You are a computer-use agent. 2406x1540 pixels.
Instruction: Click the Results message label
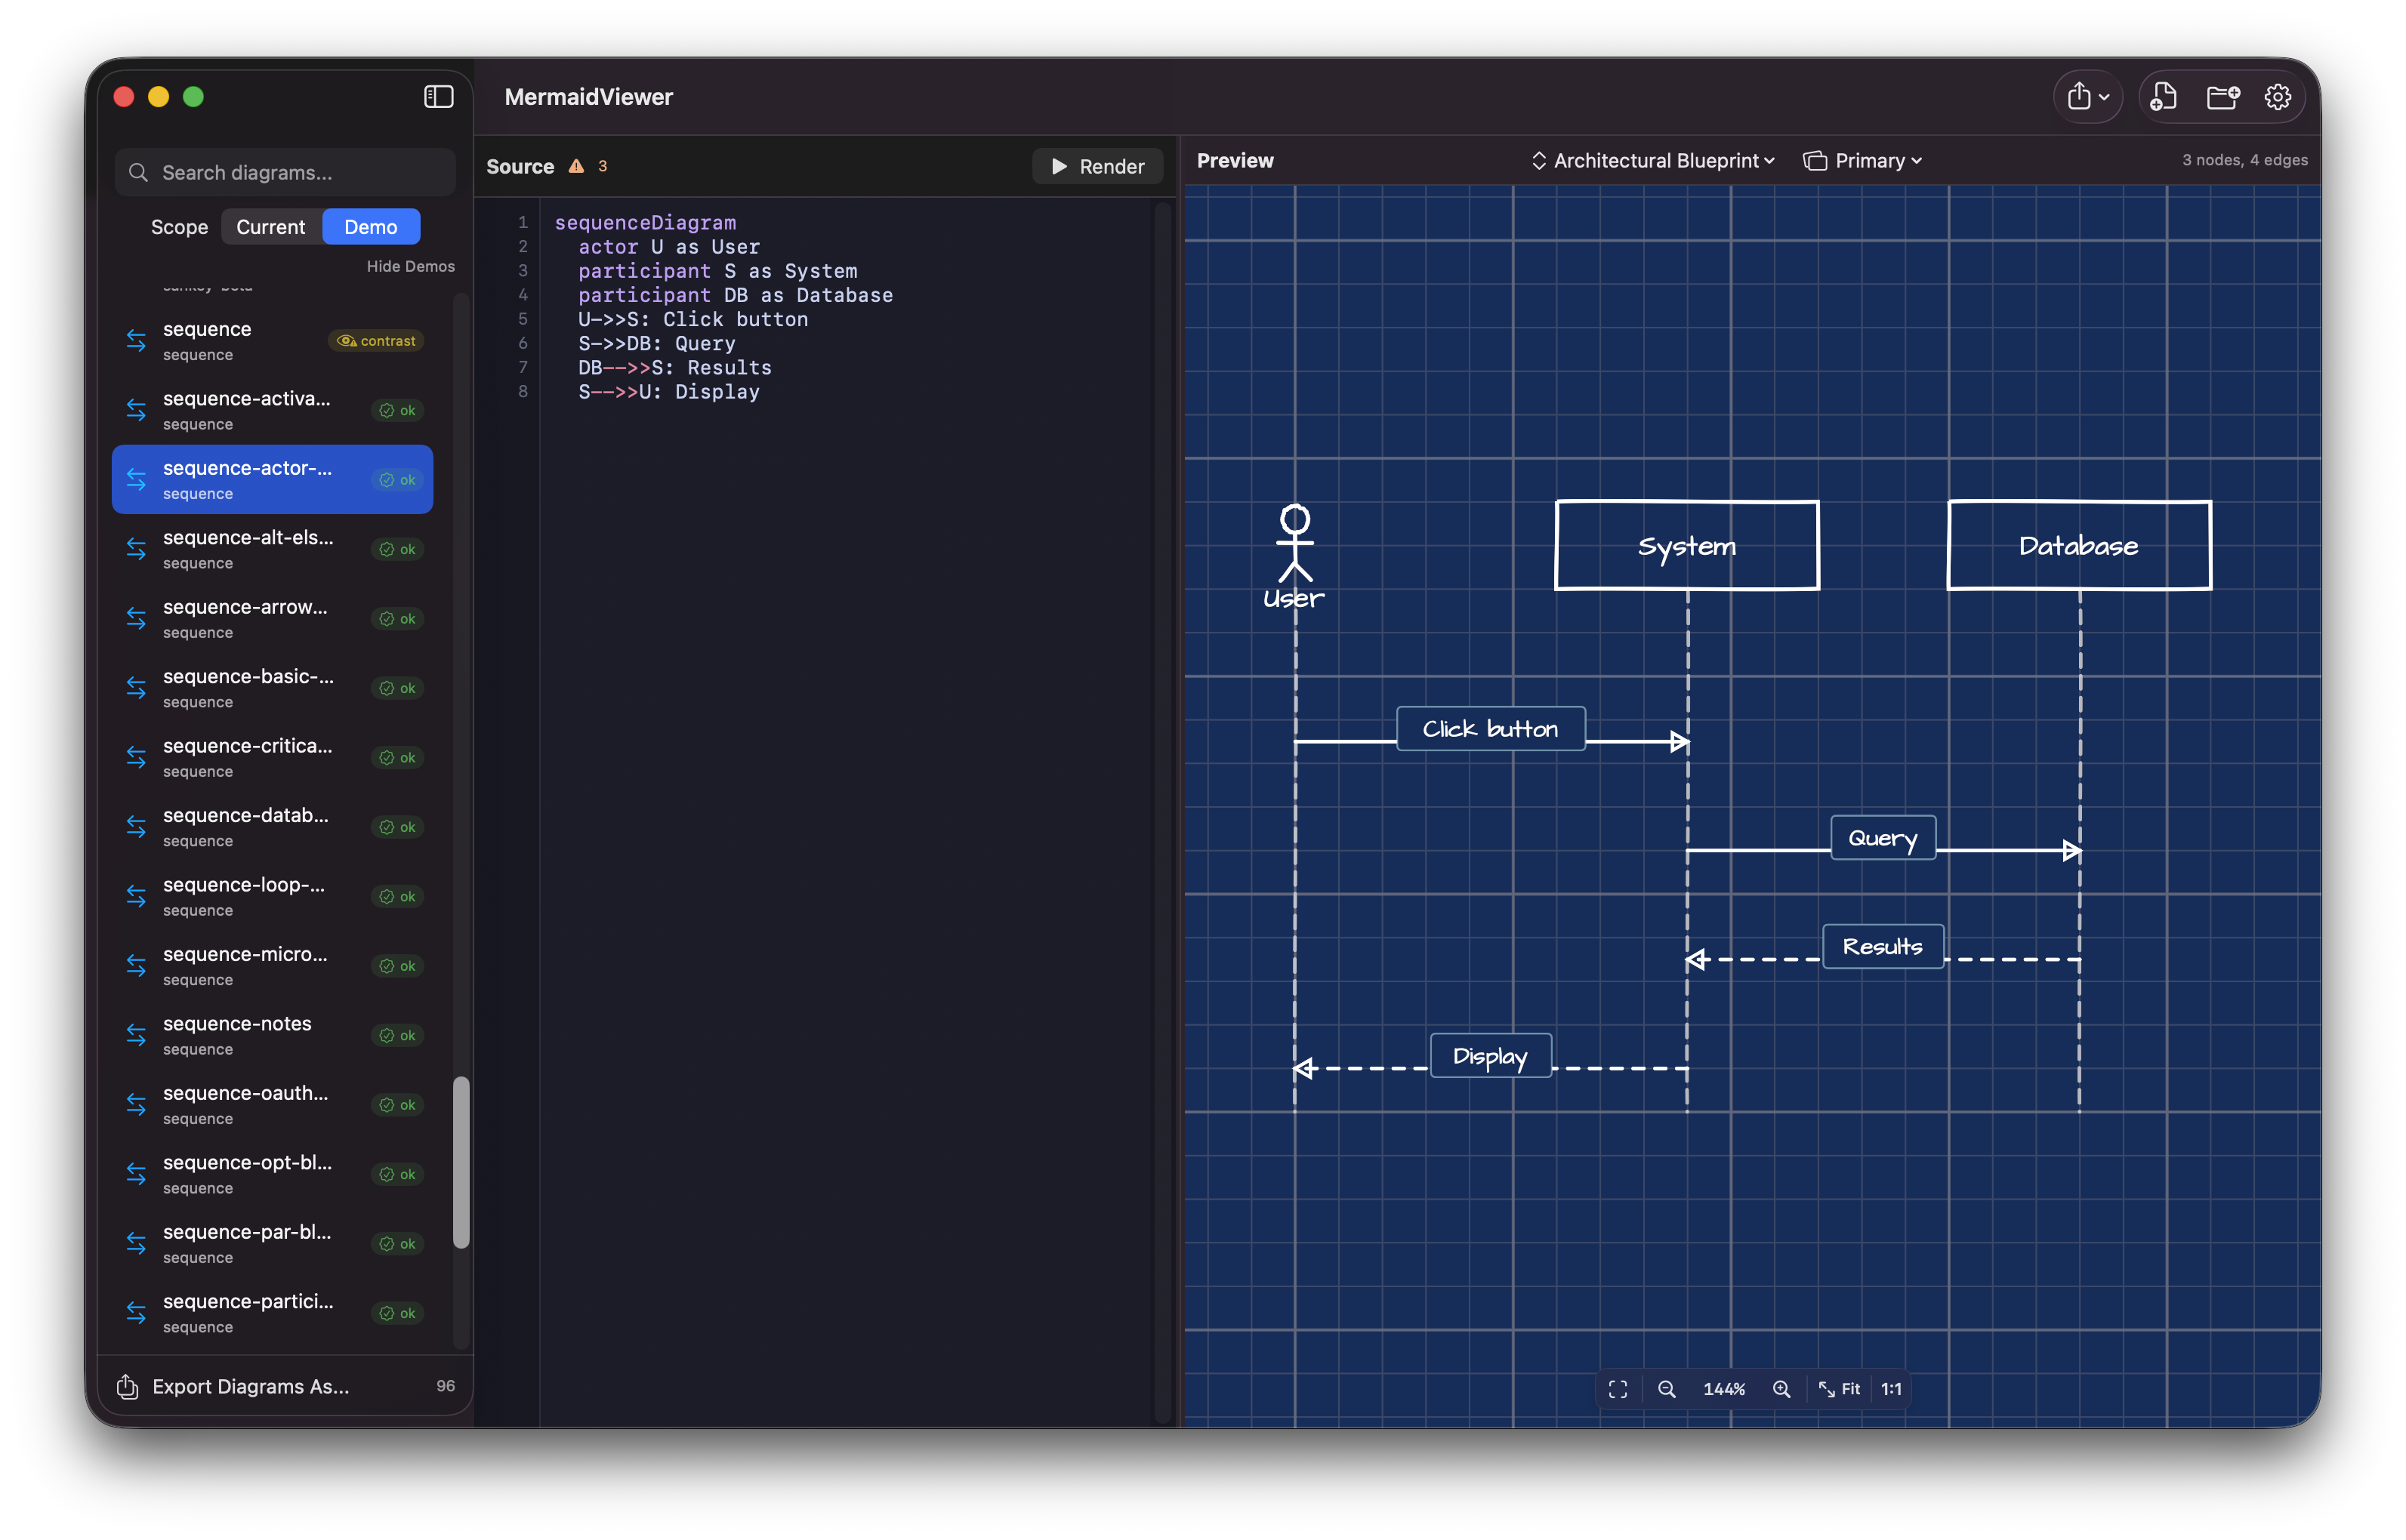tap(1883, 947)
